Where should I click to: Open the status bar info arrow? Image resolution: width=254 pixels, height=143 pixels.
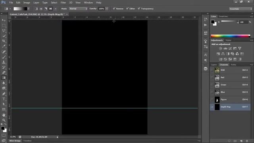(x=57, y=137)
